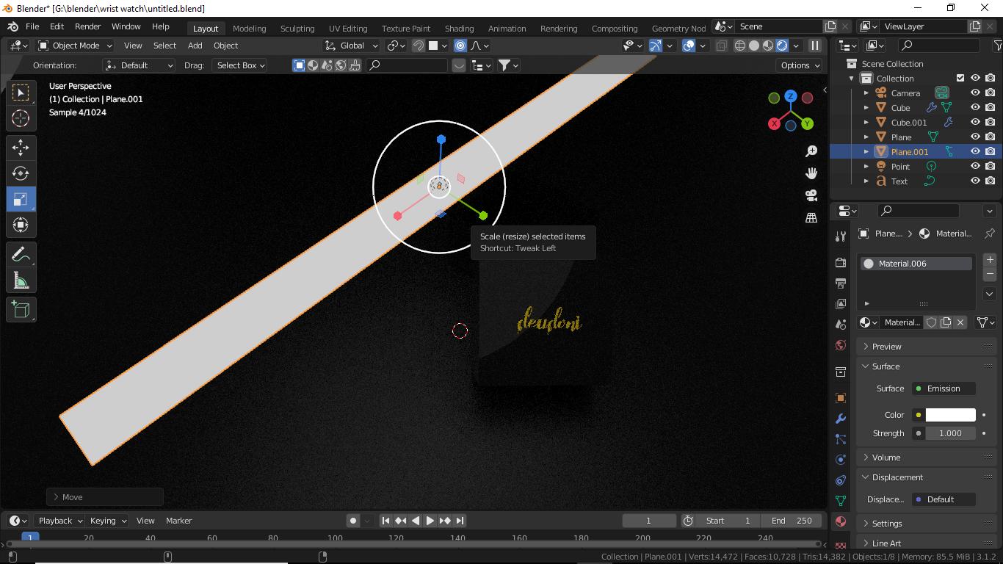Click the zoom viewport magnifier icon

click(x=811, y=151)
